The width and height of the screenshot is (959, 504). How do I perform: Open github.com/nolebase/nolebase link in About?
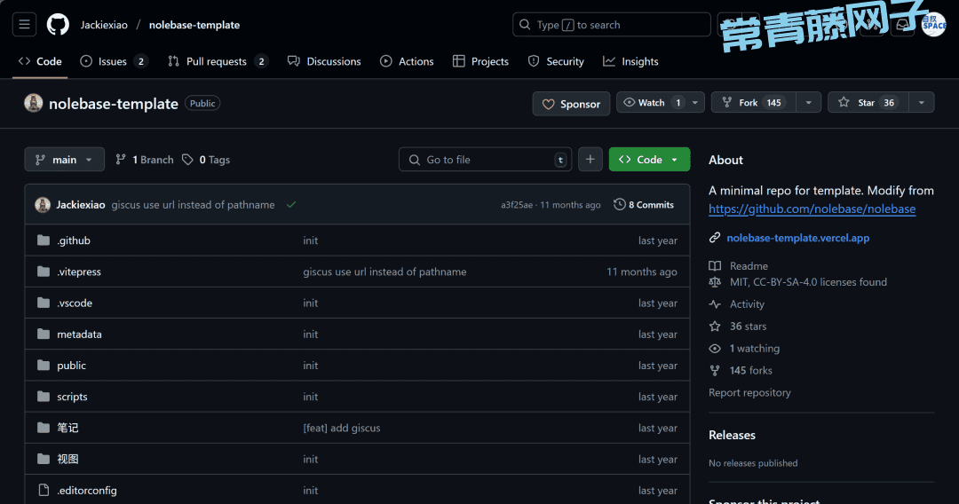click(x=812, y=209)
